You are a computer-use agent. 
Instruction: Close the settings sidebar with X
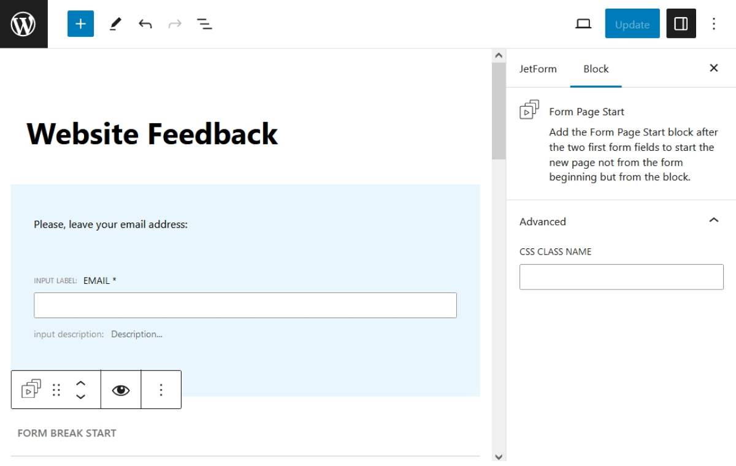coord(713,68)
